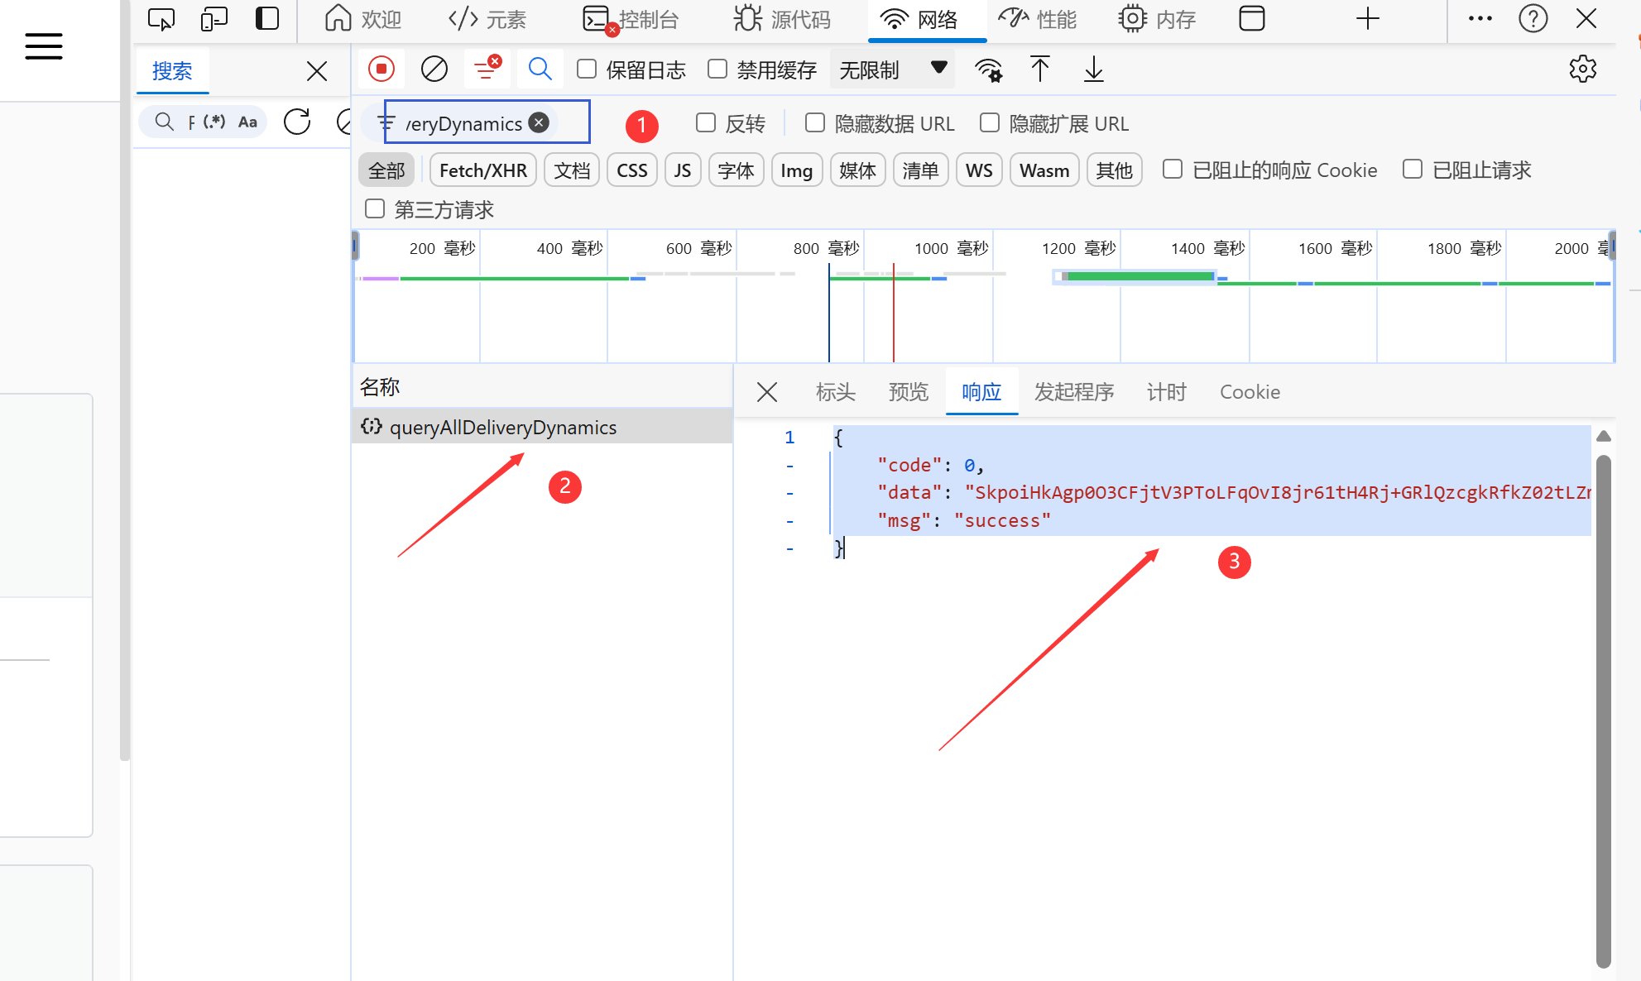Screen dimensions: 1641x981
Task: Toggle the network filter icon
Action: click(487, 69)
